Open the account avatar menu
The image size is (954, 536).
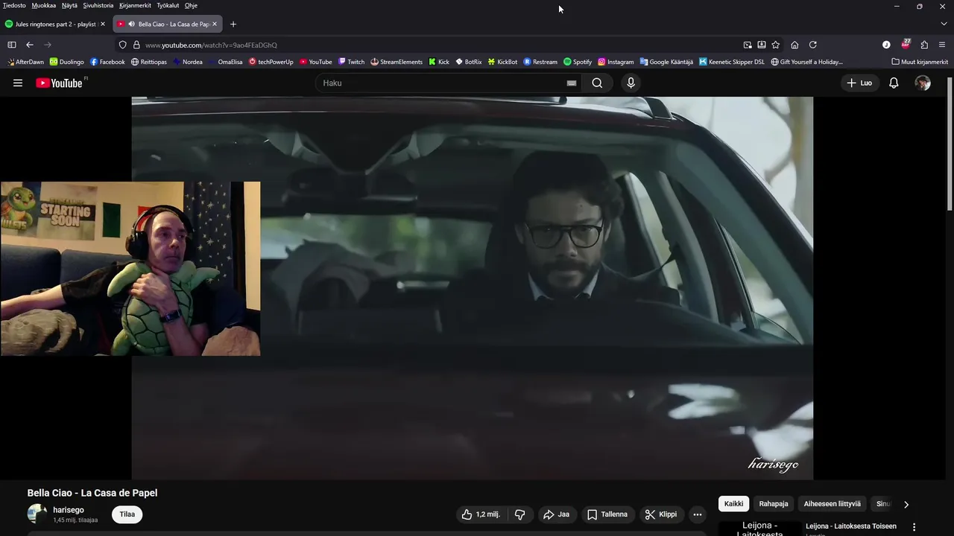pos(923,83)
